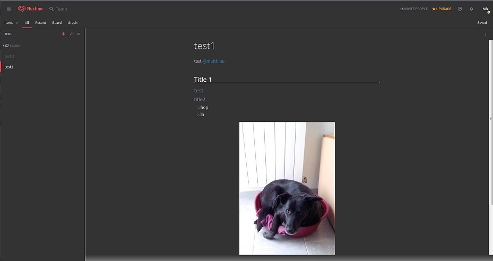493x261 pixels.
Task: Open item options three-dot menu
Action: [x=486, y=34]
